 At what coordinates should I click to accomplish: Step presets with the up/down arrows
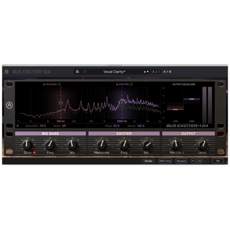click(147, 72)
